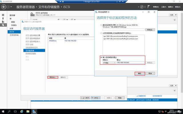Select 'Query initiator computer for ID' radio option
The height and width of the screenshot is (114, 183).
101,25
